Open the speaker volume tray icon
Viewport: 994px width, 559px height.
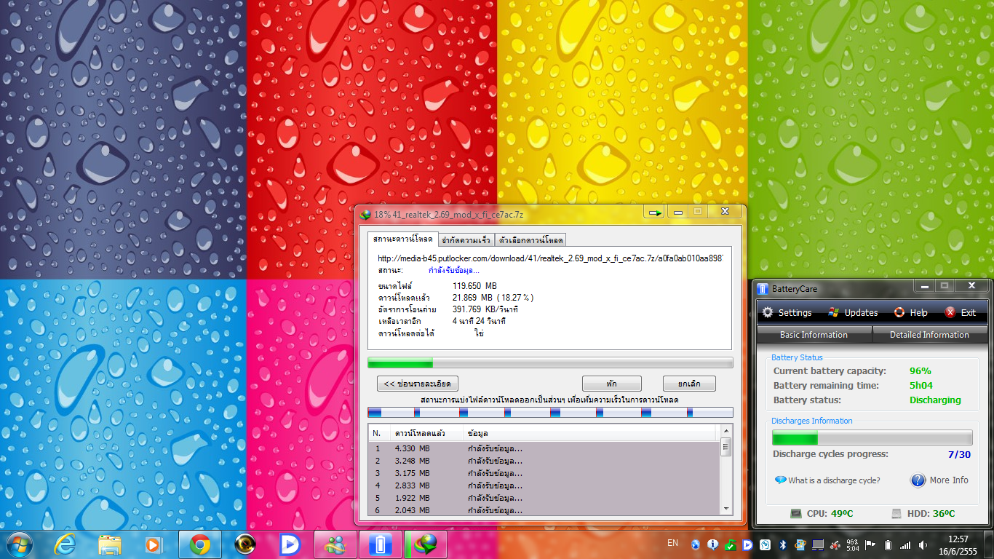[x=923, y=544]
